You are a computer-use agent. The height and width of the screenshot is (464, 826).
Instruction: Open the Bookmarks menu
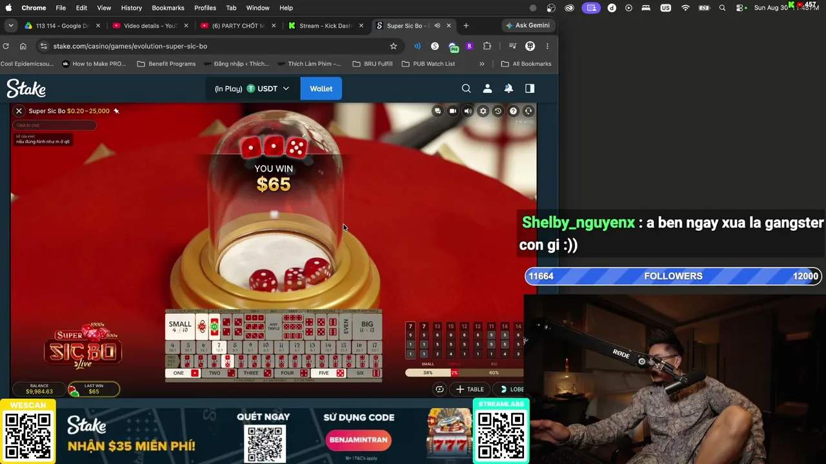(168, 8)
